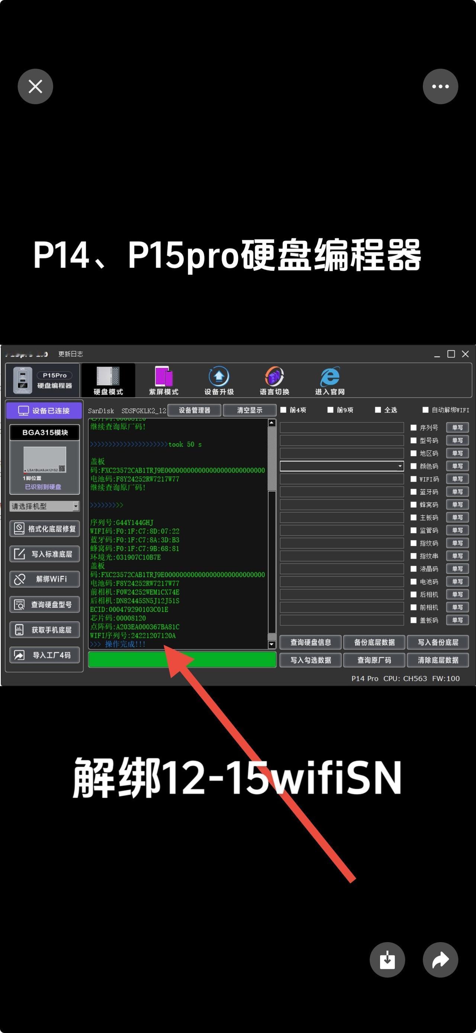476x1033 pixels.
Task: Open 设备管理器 device manager
Action: (x=194, y=410)
